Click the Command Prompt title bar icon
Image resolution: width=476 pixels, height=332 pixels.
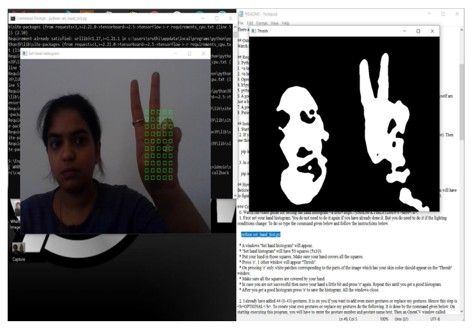pyautogui.click(x=13, y=19)
